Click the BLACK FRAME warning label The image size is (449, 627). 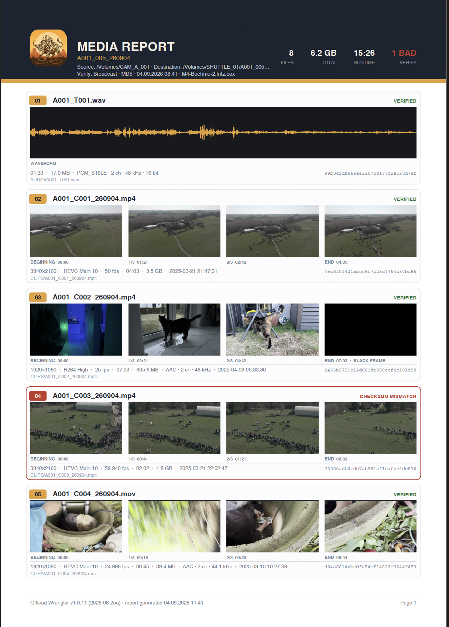click(x=369, y=361)
